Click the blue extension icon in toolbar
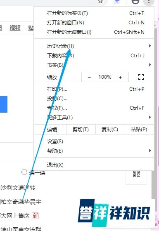Viewport: 159px width, 231px height. pos(117,2)
